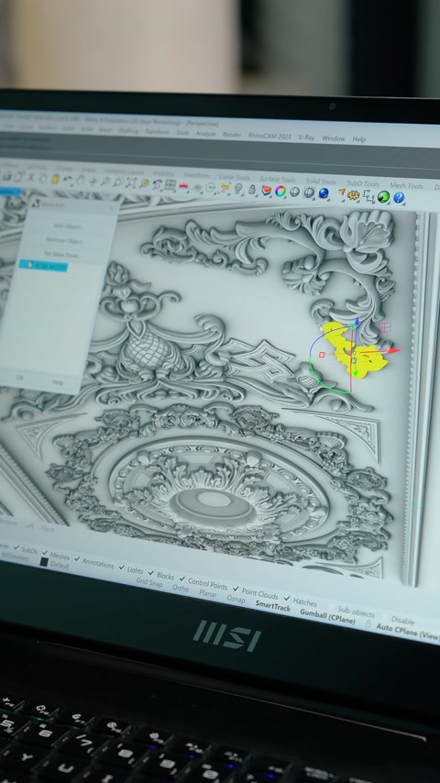Open the blue Help question mark icon
Screen dimensions: 440x783
(398, 197)
